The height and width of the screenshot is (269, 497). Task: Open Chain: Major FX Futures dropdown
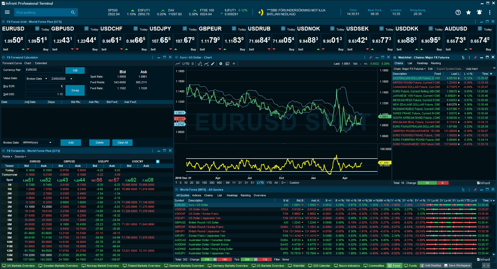[410, 69]
